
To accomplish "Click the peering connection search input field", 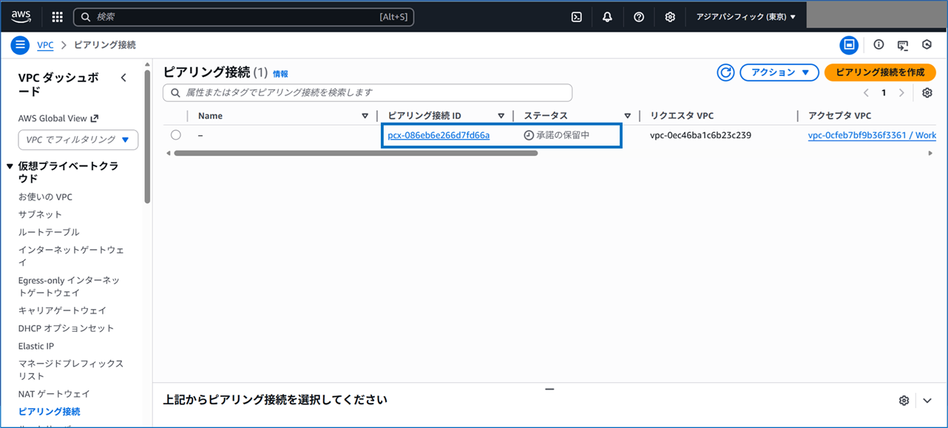I will pyautogui.click(x=368, y=92).
